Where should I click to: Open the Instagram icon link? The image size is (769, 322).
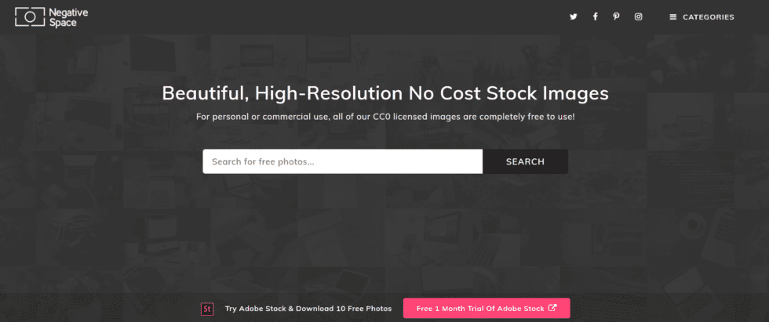638,16
